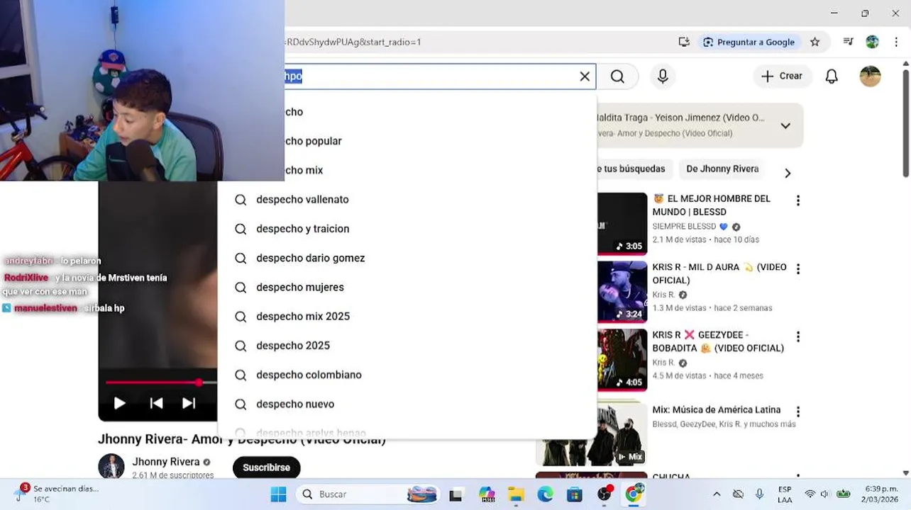Choose suggestion 'despecho 2025'
This screenshot has width=911, height=510.
pos(407,346)
